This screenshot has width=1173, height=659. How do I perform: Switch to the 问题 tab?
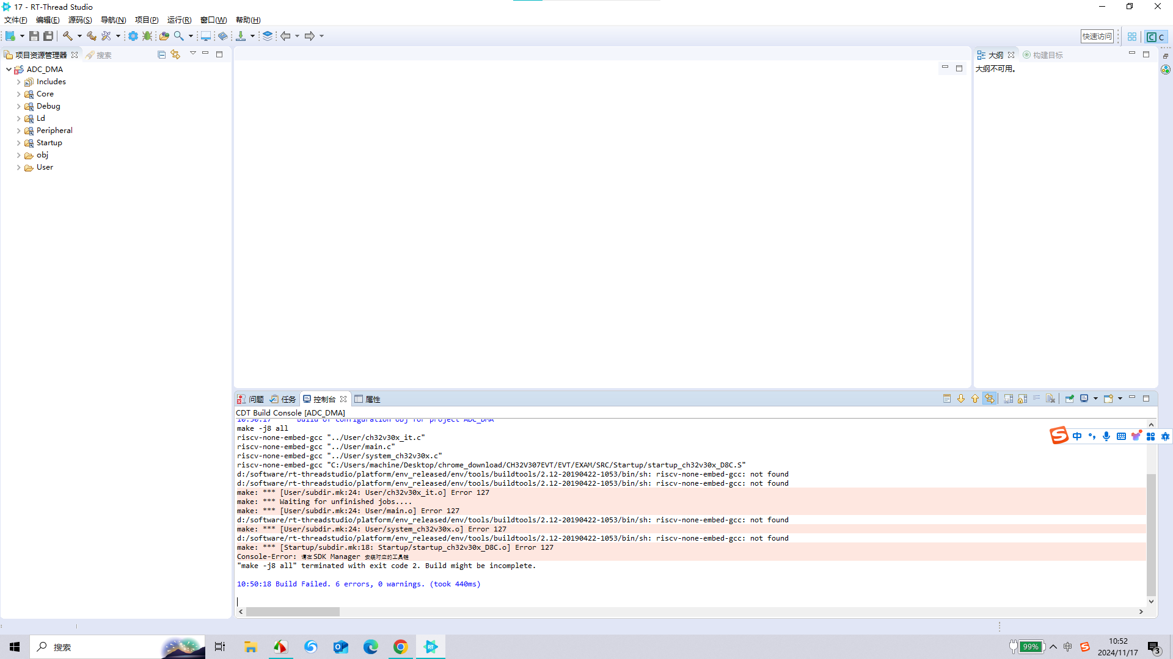[250, 399]
